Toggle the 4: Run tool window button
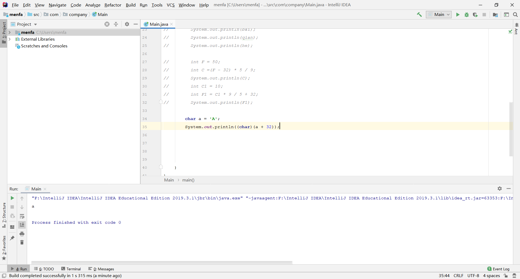 point(19,269)
